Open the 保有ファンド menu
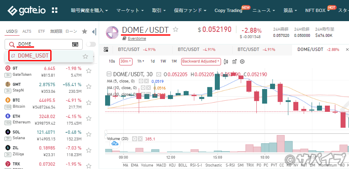 coord(190,10)
